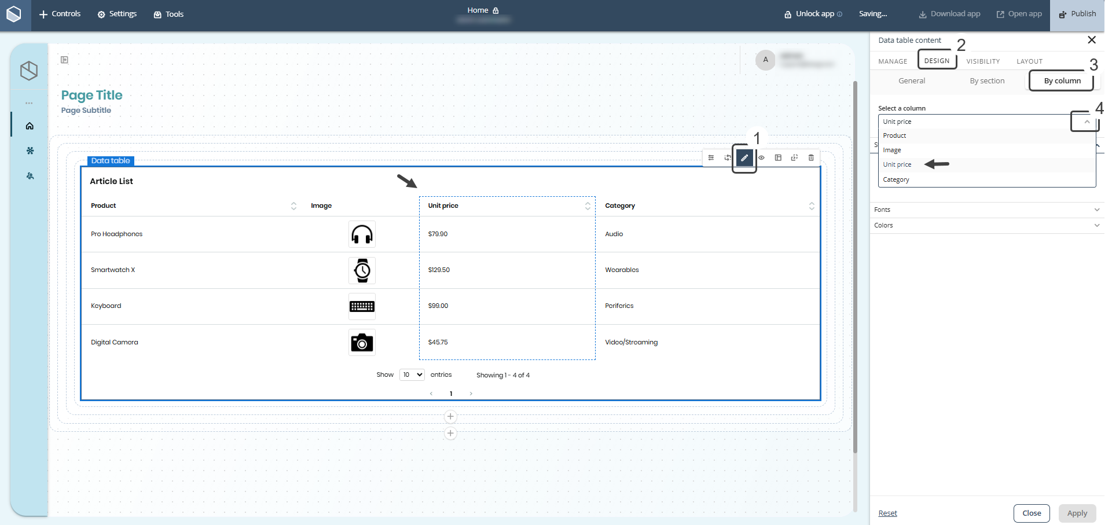
Task: Open the data table filter settings icon
Action: tap(711, 157)
